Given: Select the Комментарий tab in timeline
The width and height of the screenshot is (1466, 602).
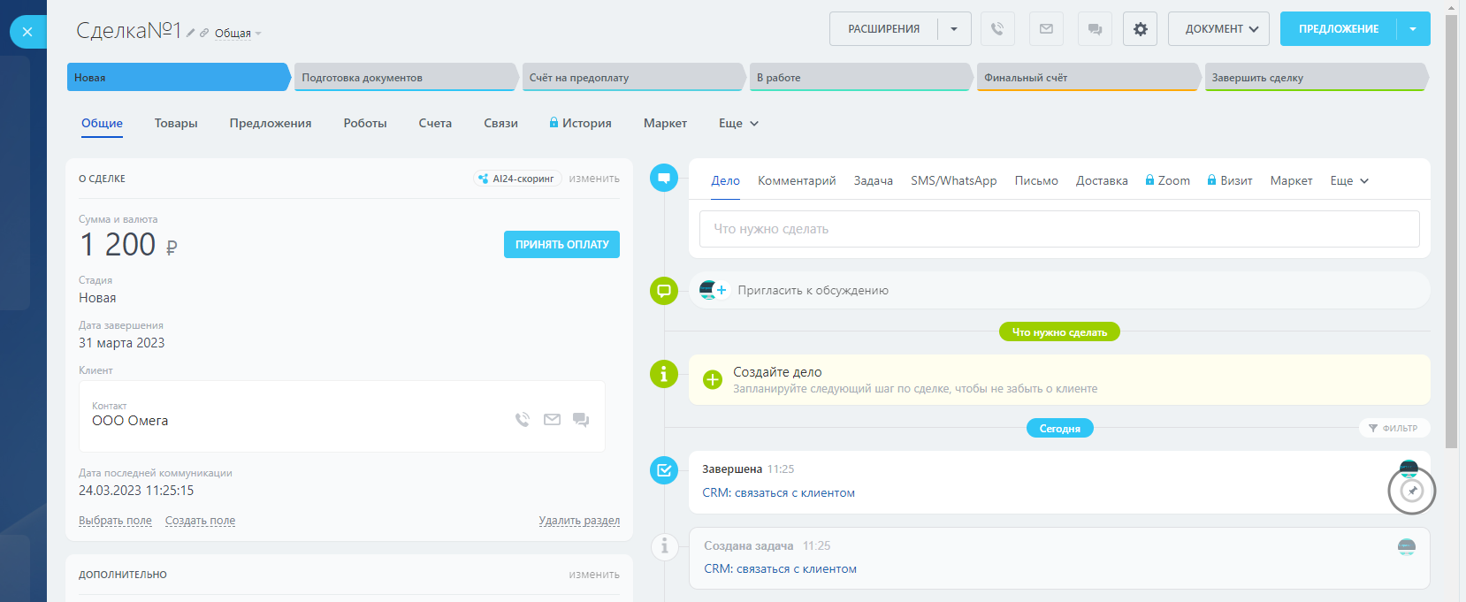Looking at the screenshot, I should 796,180.
